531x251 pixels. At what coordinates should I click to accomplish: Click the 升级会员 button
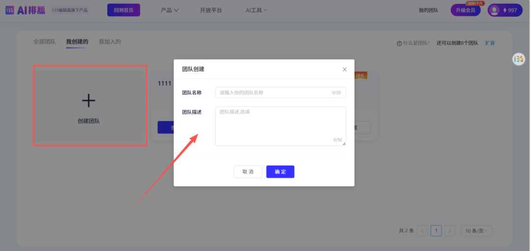465,10
